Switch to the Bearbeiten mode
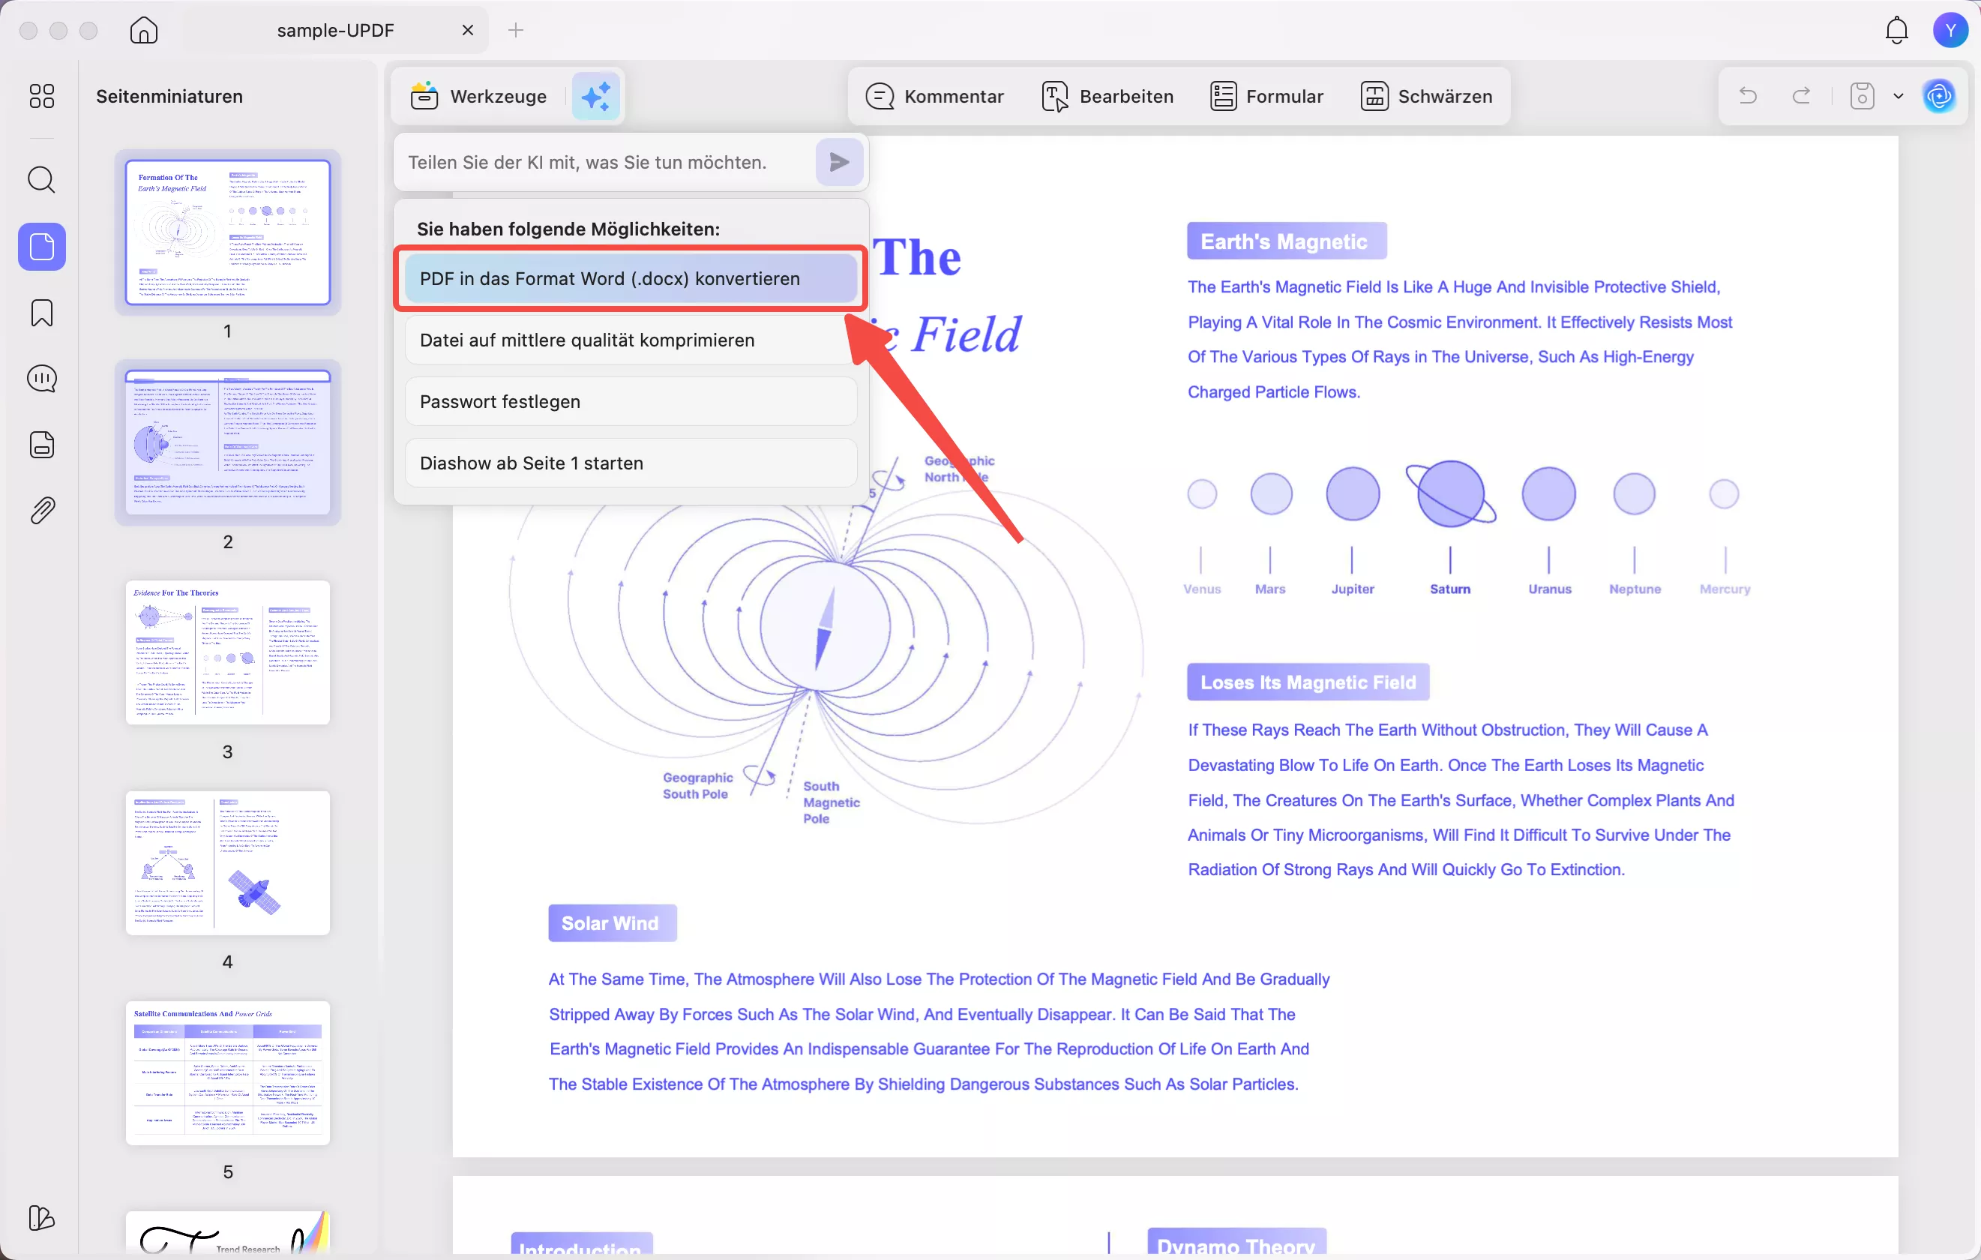This screenshot has width=1981, height=1260. tap(1108, 96)
